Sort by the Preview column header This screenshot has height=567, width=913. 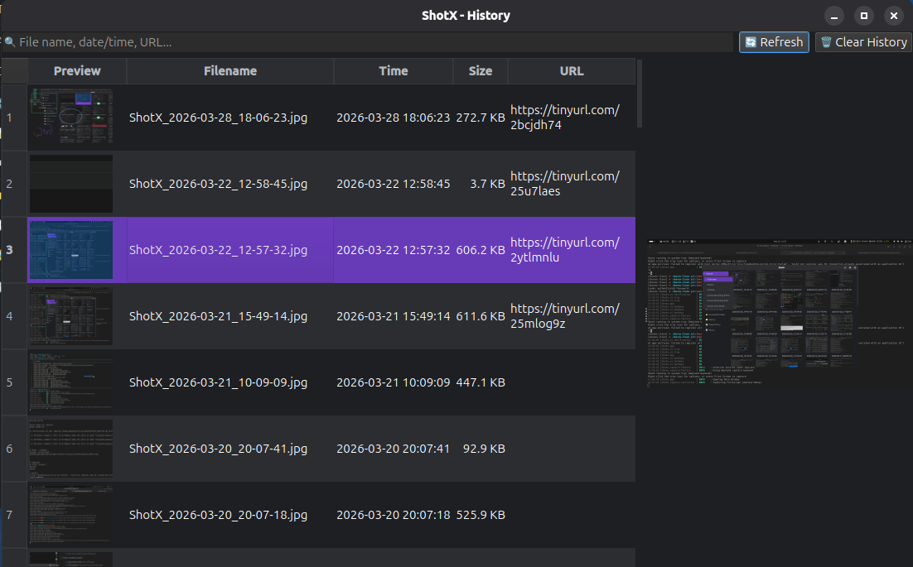(77, 71)
